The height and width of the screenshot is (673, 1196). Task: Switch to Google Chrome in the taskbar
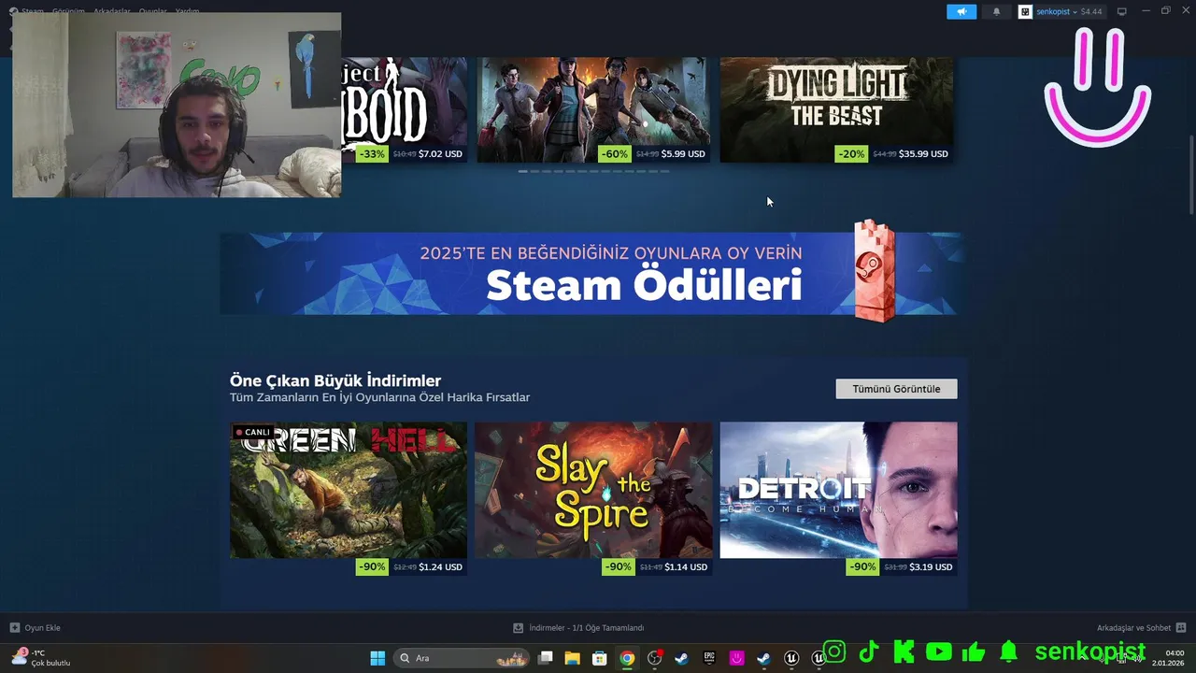(x=627, y=658)
